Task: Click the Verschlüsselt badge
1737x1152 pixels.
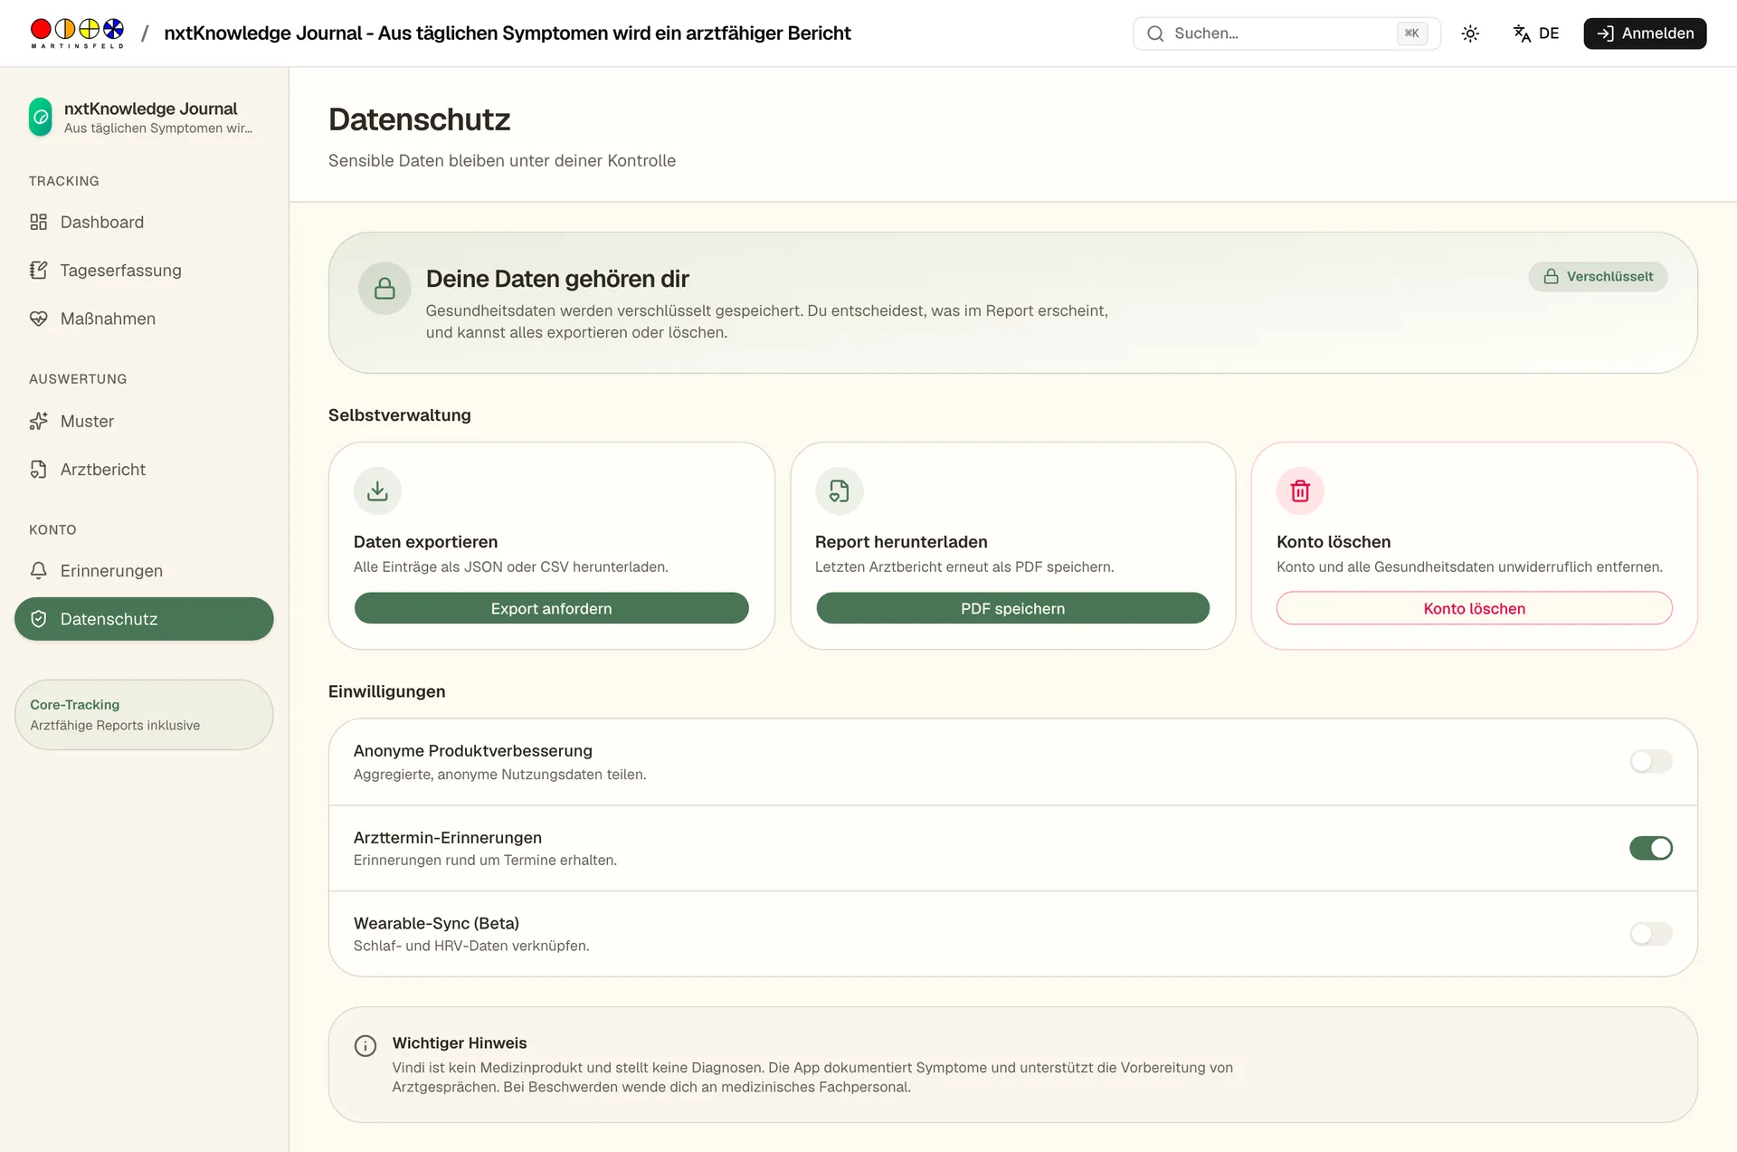Action: pos(1598,276)
